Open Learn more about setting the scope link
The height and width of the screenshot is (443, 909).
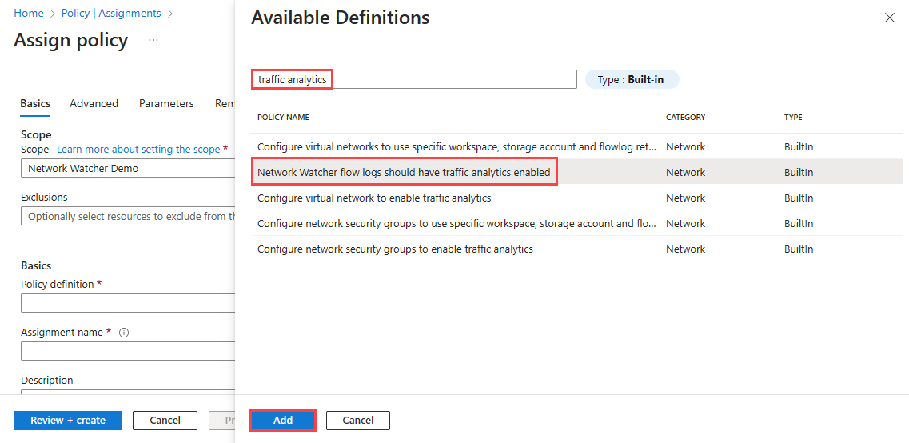(138, 150)
